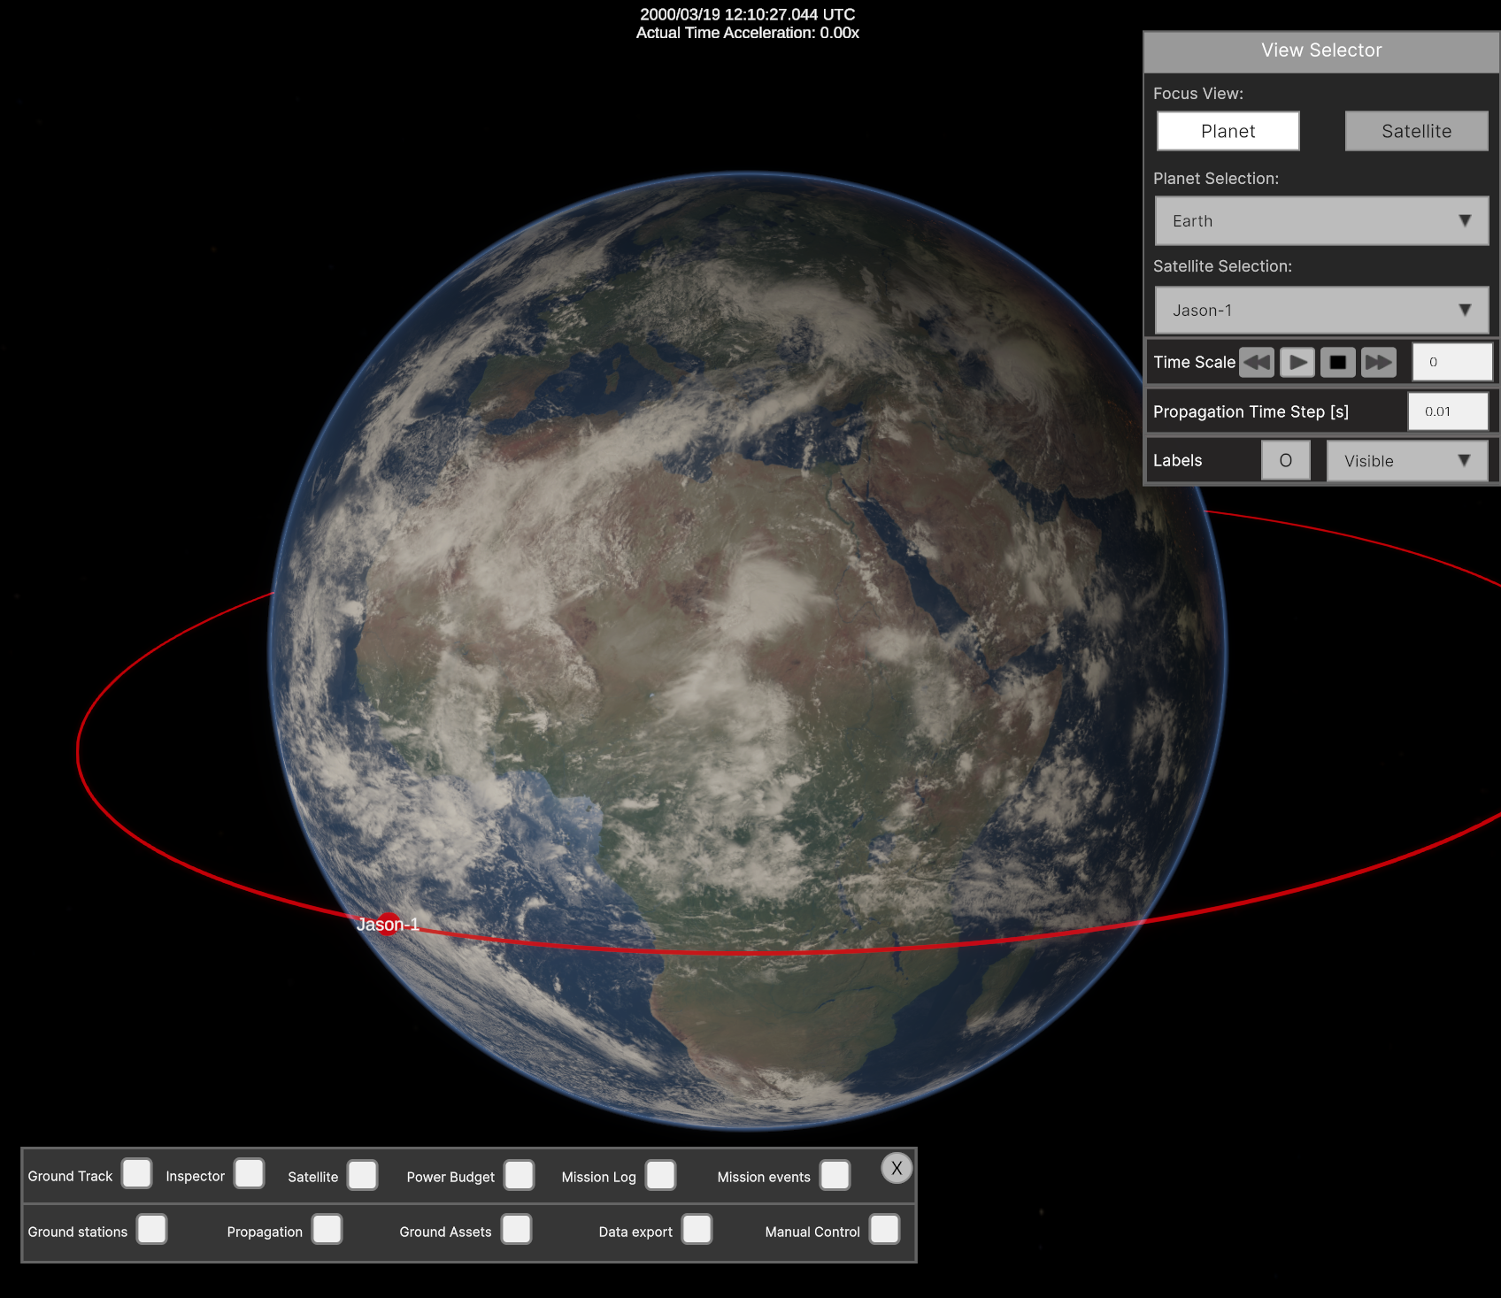This screenshot has height=1298, width=1501.
Task: Enable the Ground Track checkbox
Action: point(137,1174)
